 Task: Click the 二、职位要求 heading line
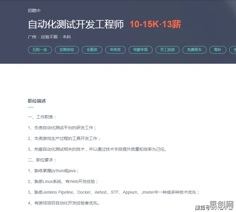[42, 160]
